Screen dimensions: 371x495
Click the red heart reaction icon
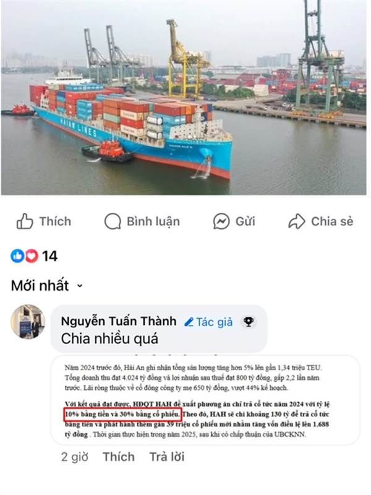coord(32,256)
